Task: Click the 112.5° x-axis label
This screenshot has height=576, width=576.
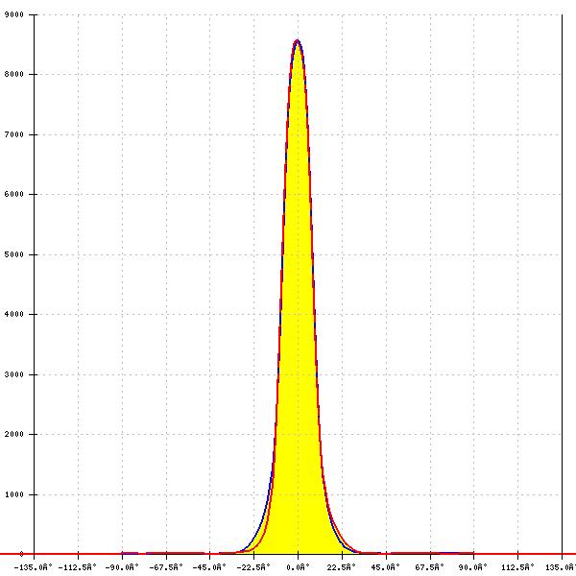Action: point(517,567)
